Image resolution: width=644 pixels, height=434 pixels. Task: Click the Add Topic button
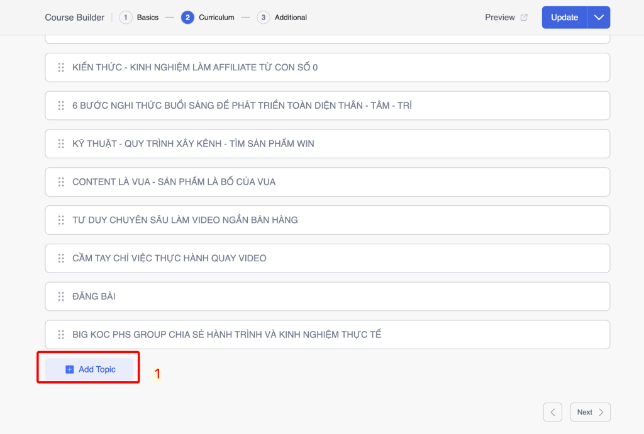(90, 369)
